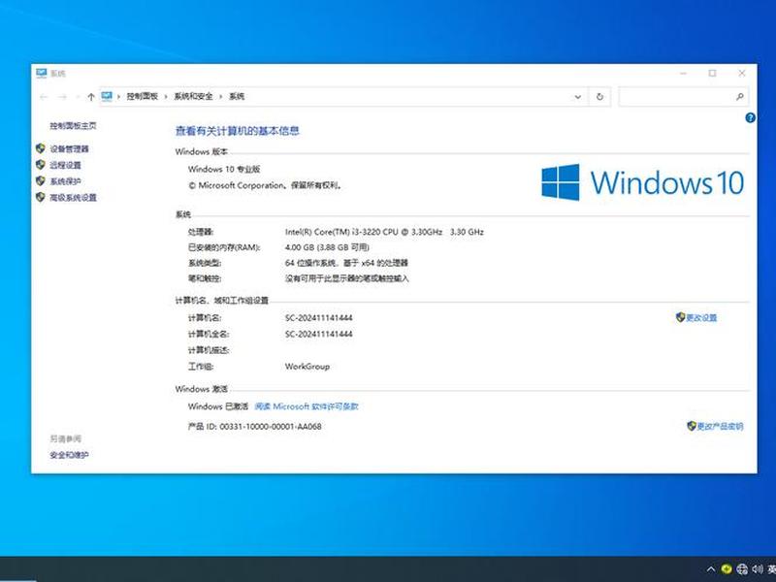Click the search box in System window

[683, 97]
